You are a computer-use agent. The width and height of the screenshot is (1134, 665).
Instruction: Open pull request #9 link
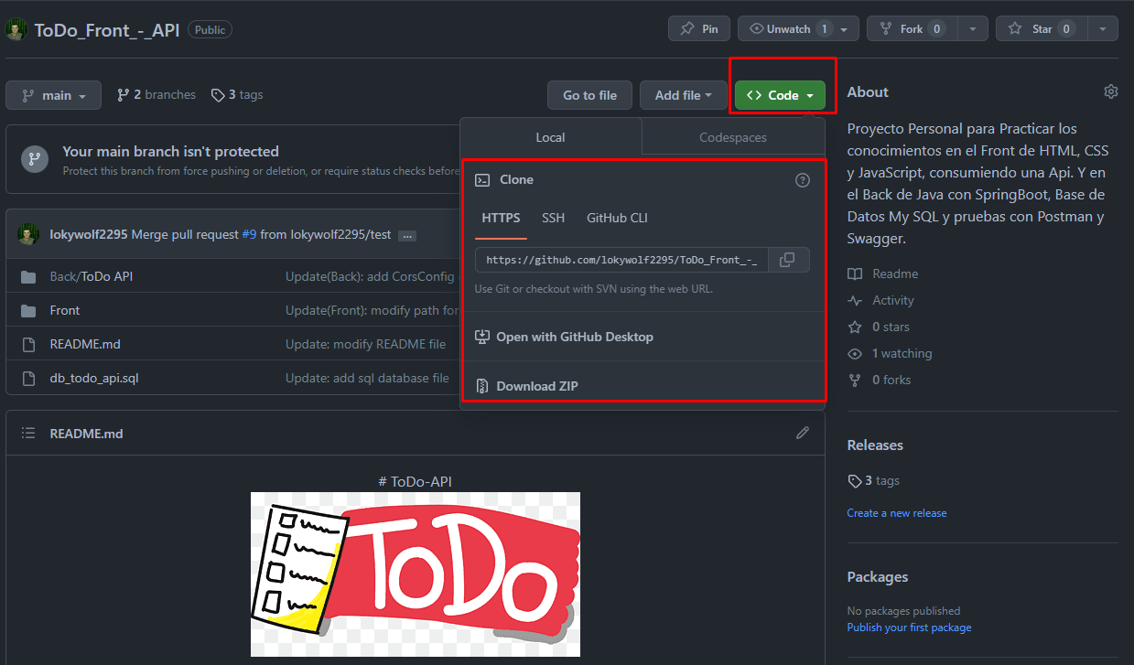(x=249, y=234)
